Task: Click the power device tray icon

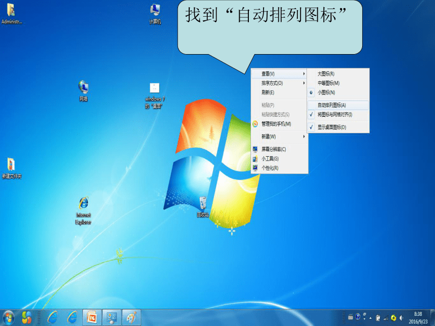Action: point(378,318)
